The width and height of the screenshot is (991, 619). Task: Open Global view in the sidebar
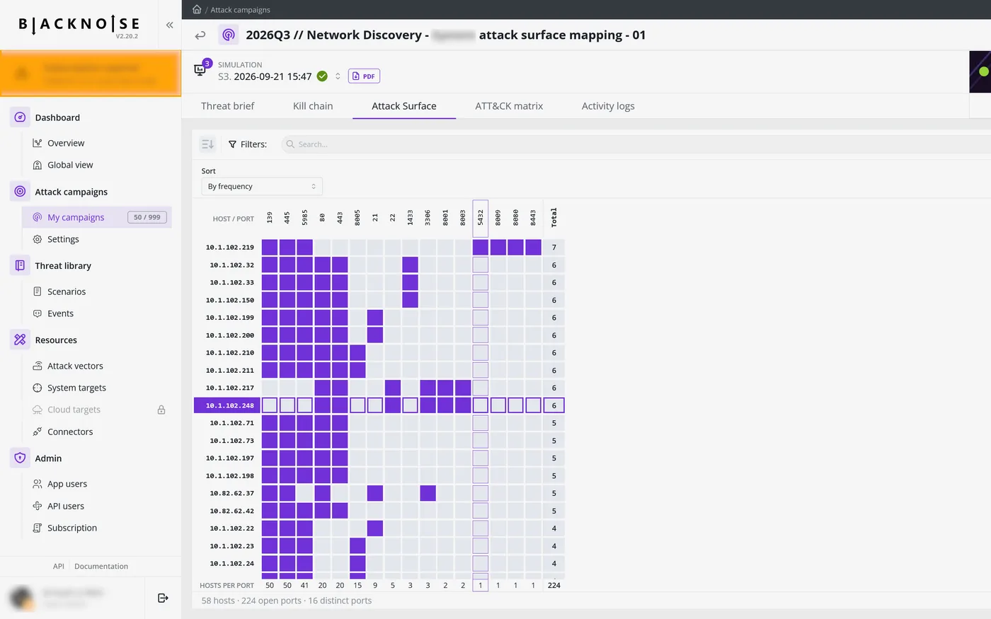[70, 165]
